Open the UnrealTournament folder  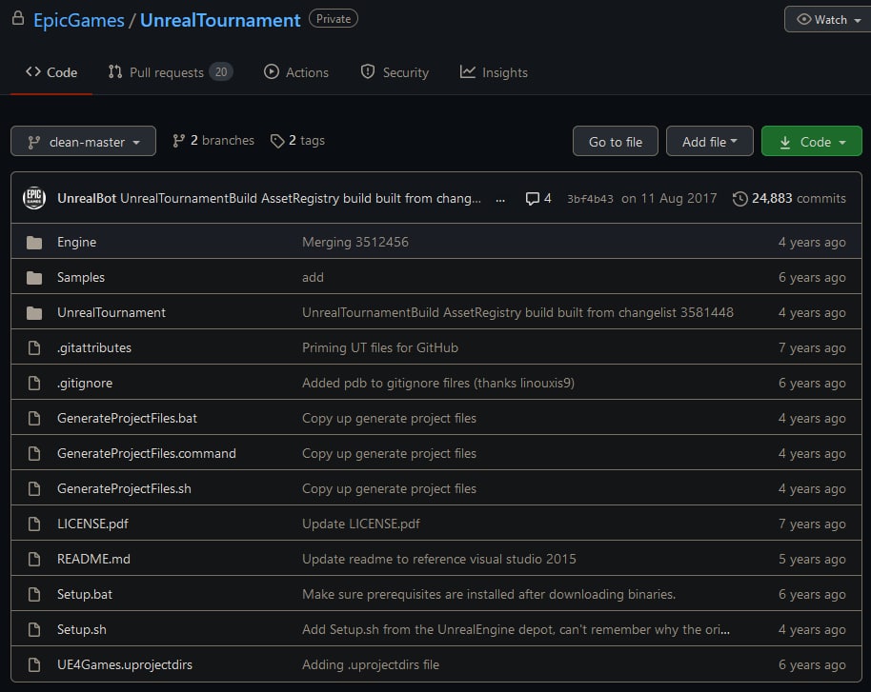pyautogui.click(x=111, y=313)
